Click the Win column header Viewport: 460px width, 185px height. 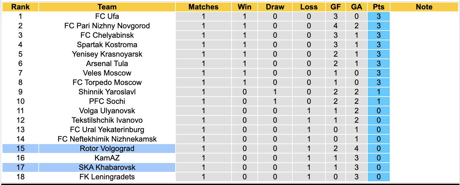point(245,7)
